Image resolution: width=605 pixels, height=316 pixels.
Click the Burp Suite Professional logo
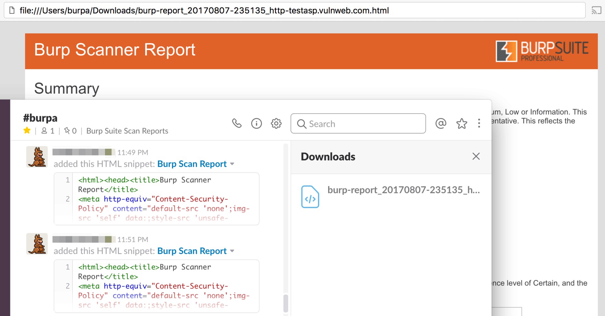click(x=542, y=51)
